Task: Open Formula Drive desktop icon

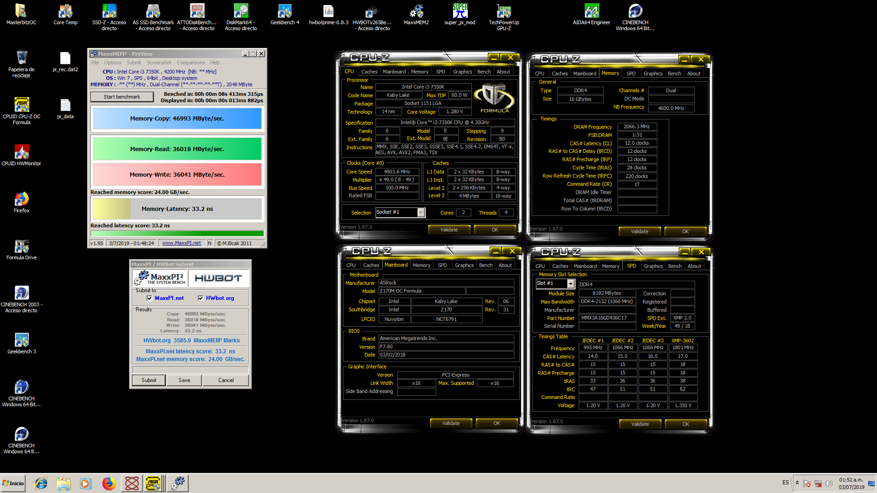Action: 21,250
